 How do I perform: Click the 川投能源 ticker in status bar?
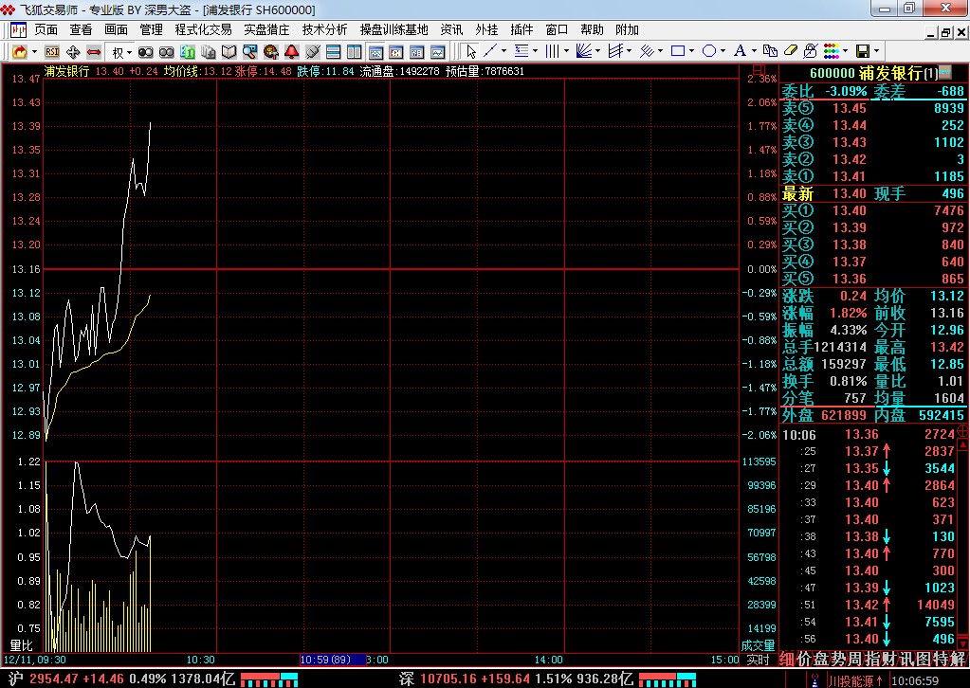click(x=855, y=680)
